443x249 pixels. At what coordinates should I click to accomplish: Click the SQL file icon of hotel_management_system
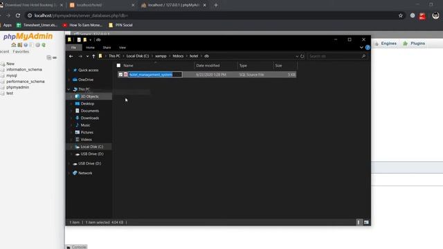coord(126,75)
